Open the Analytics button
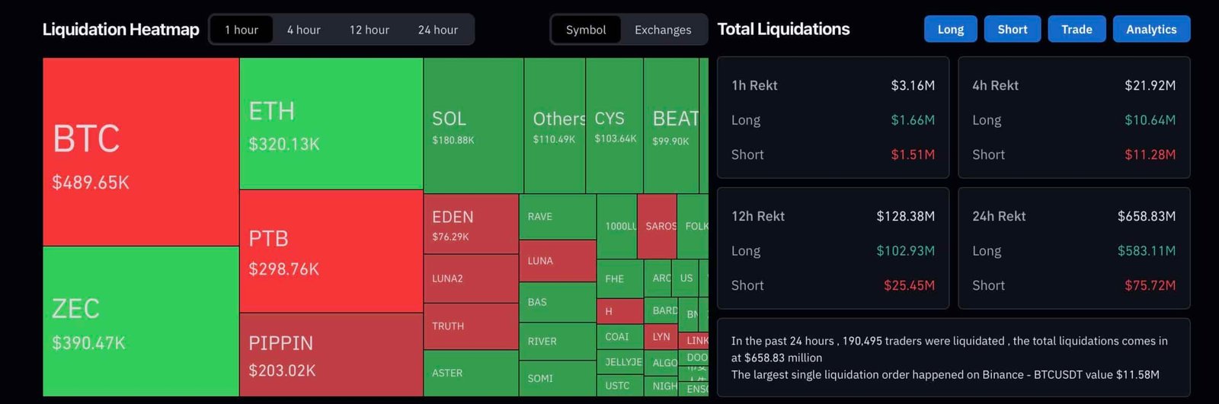Image resolution: width=1219 pixels, height=404 pixels. click(x=1151, y=29)
